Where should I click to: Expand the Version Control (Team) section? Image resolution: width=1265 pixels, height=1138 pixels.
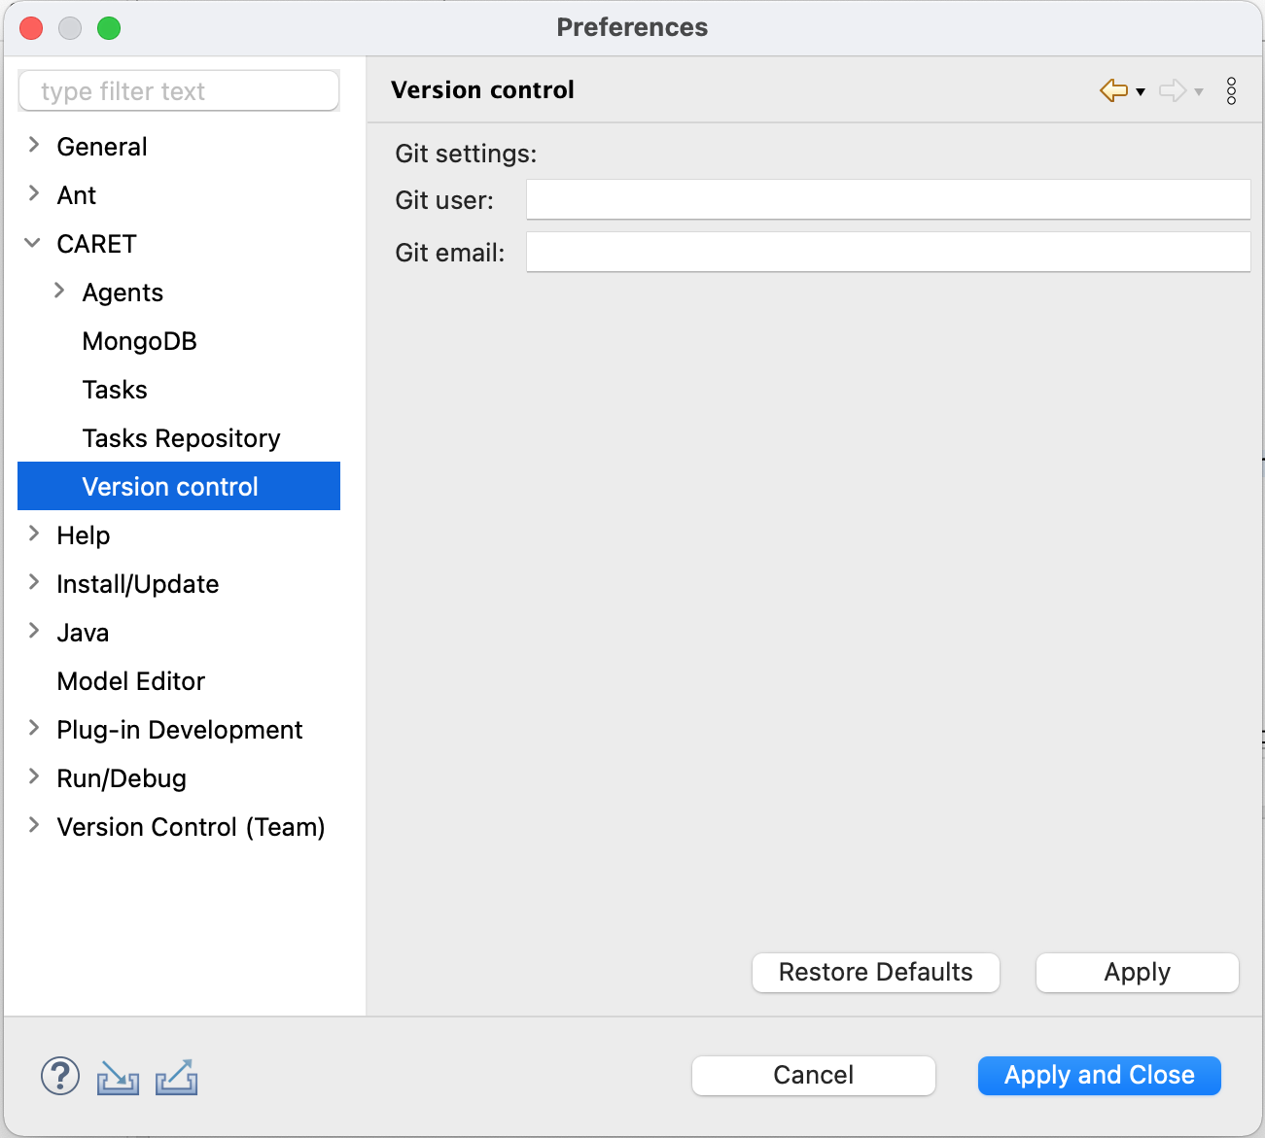32,827
